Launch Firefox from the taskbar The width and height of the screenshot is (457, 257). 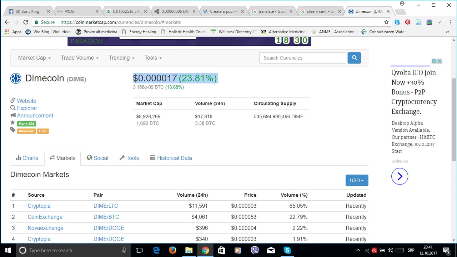[172, 250]
